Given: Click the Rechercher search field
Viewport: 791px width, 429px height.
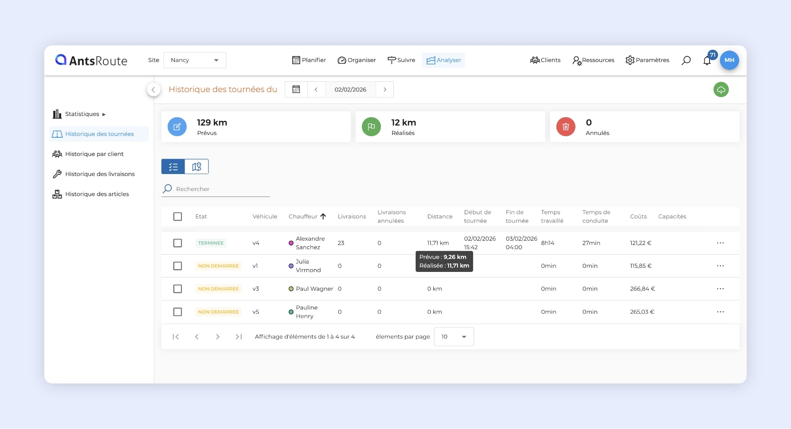Looking at the screenshot, I should click(x=221, y=189).
